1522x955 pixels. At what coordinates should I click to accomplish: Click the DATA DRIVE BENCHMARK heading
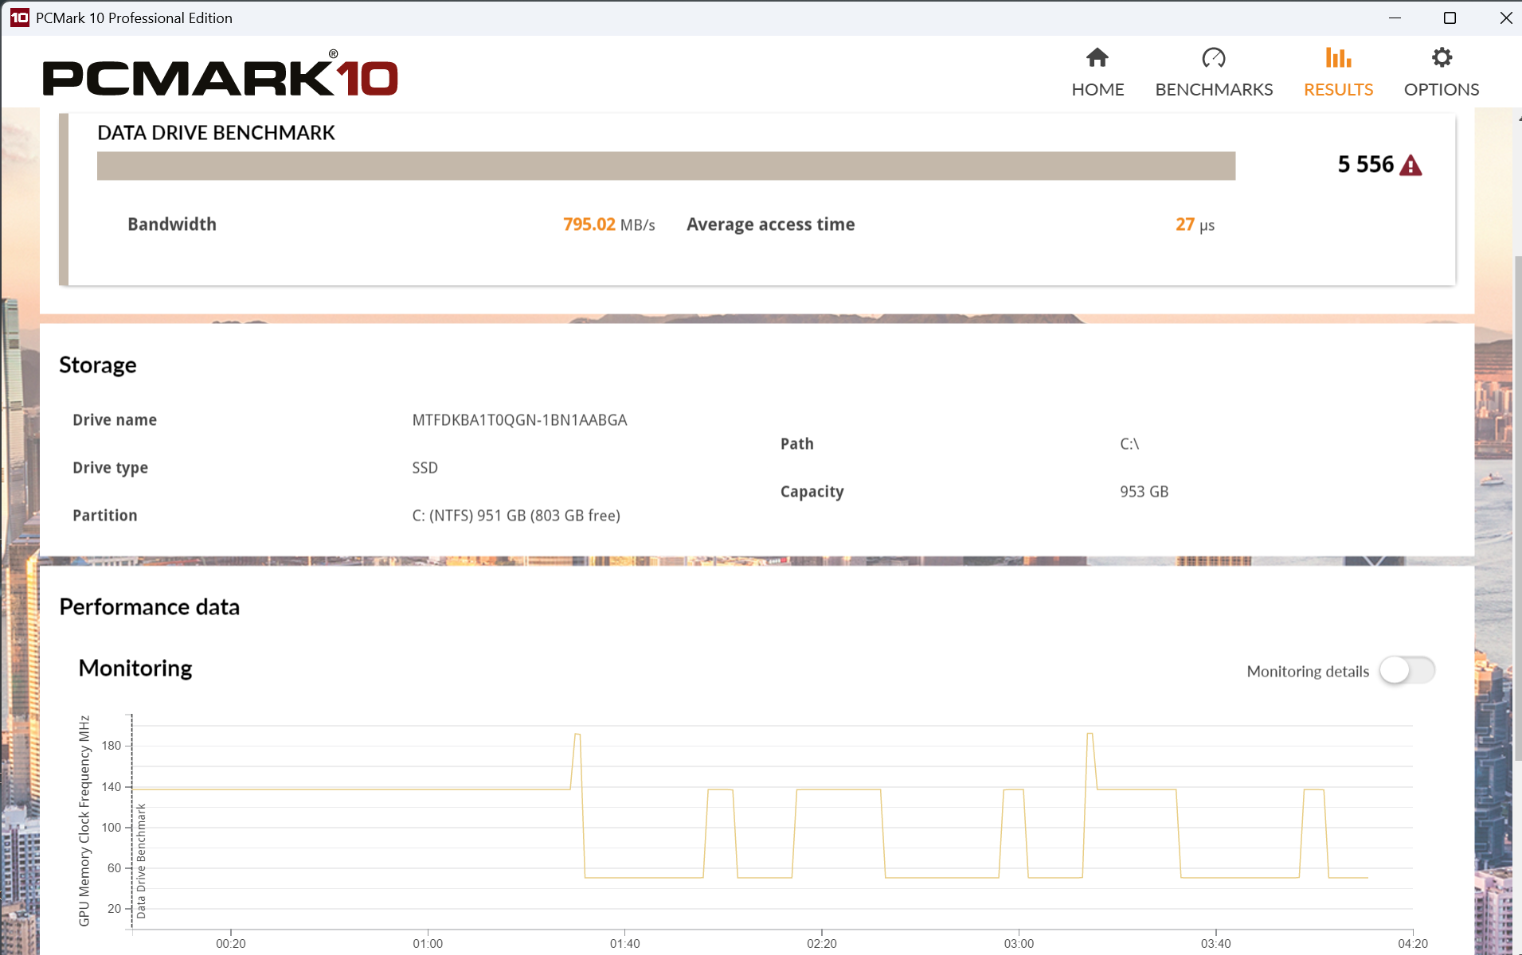coord(216,133)
